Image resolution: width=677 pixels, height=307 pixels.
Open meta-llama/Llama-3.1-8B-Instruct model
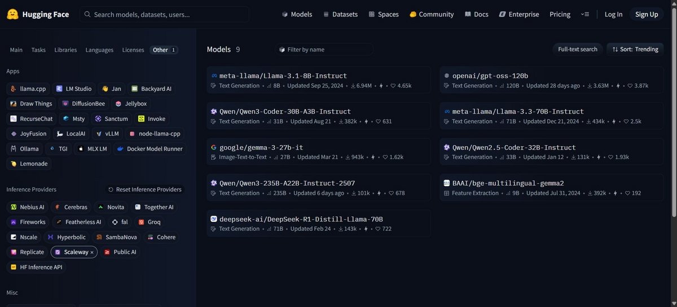click(x=319, y=80)
